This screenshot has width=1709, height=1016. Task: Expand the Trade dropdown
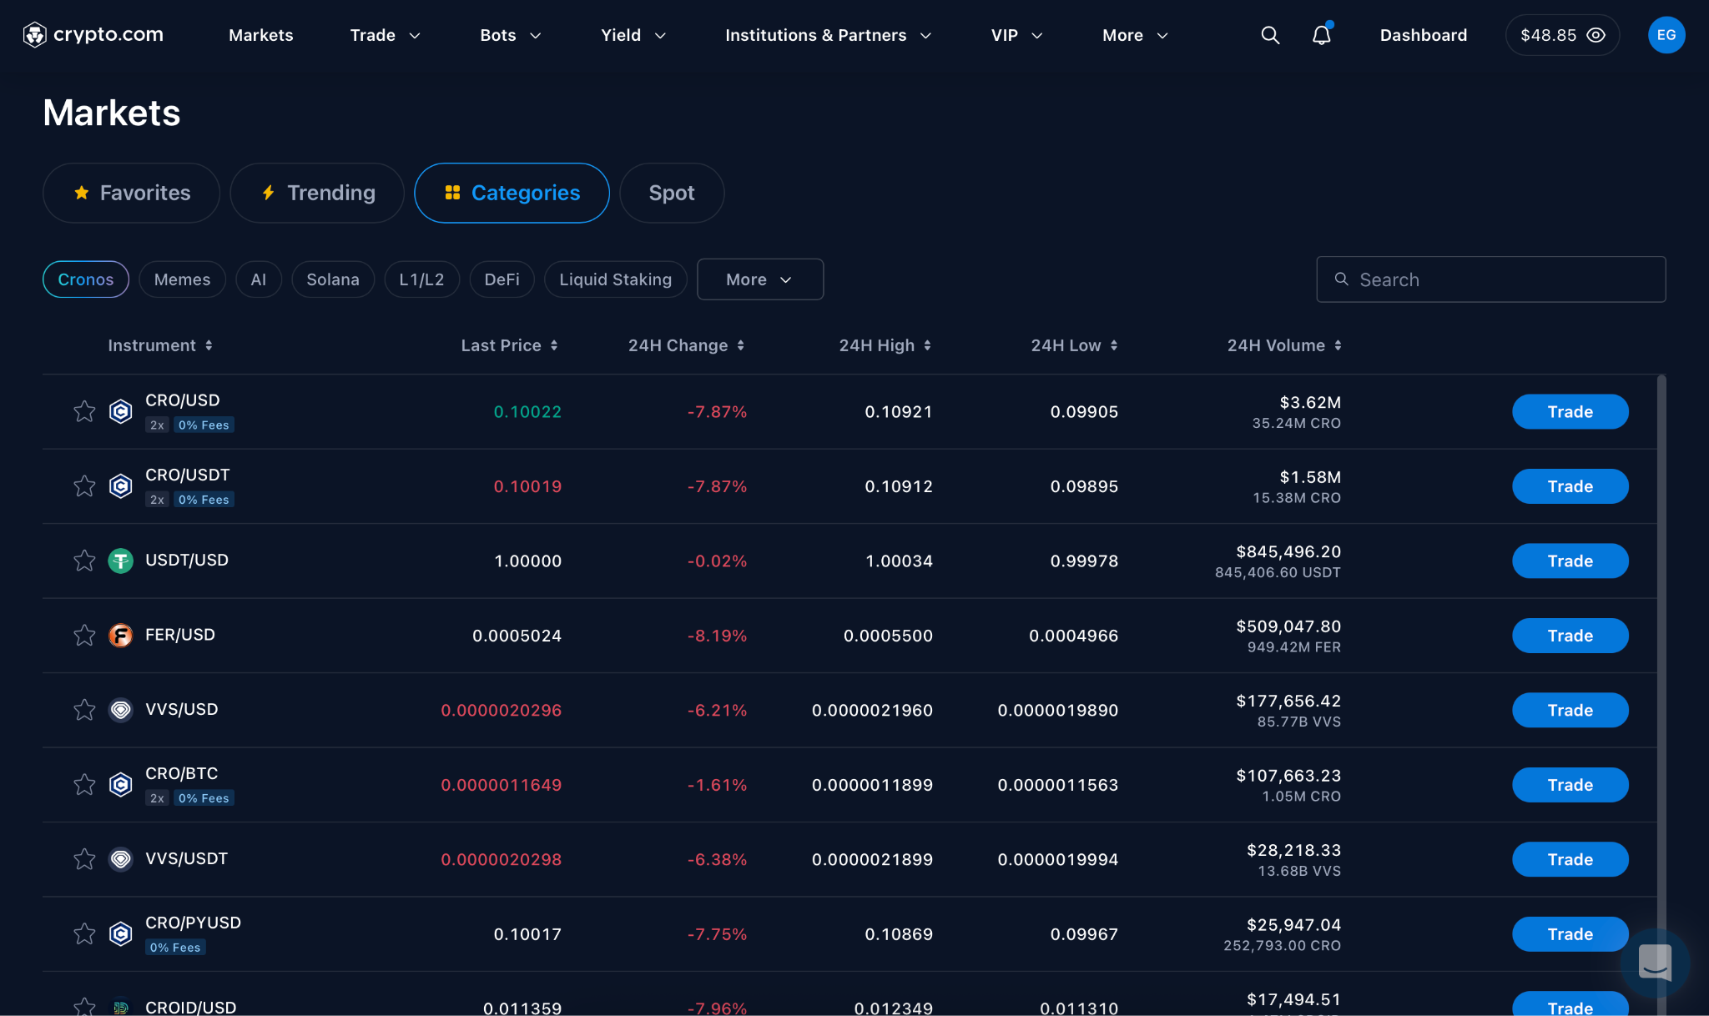384,35
